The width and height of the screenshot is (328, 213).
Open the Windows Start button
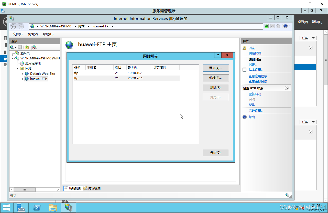coord(7,208)
